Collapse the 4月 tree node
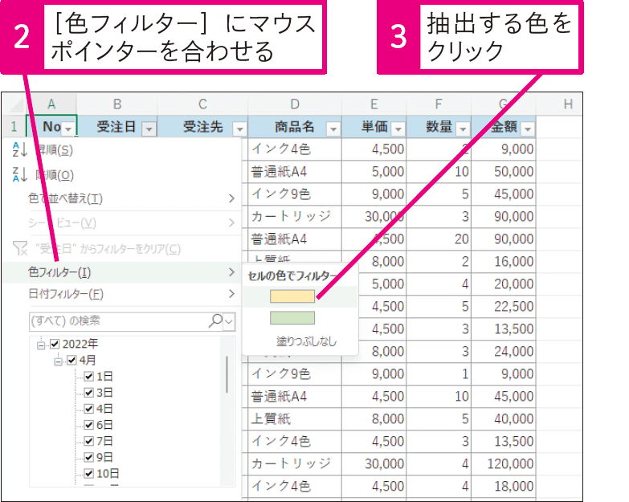Screen dimensions: 629x502 (58, 361)
